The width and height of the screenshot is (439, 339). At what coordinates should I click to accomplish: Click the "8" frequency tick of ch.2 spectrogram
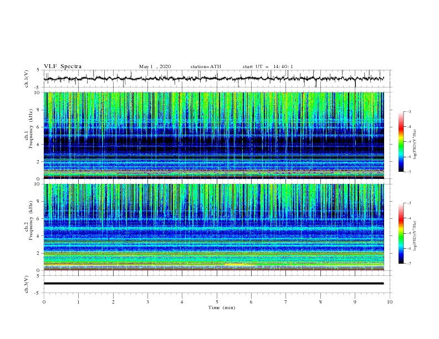[x=39, y=202]
